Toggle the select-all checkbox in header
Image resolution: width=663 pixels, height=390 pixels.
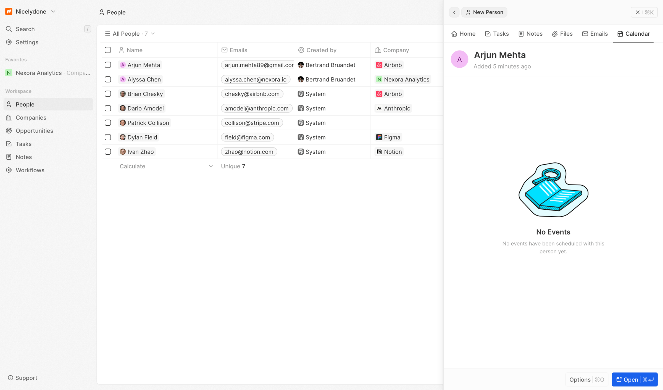click(x=108, y=50)
